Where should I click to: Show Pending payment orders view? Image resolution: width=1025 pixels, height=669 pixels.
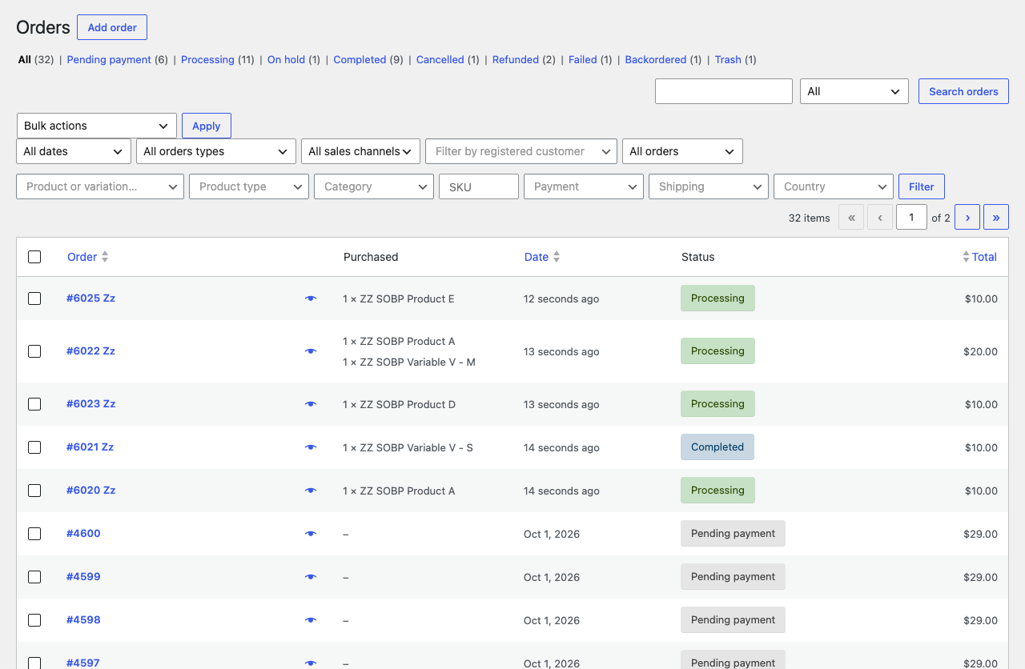tap(109, 60)
